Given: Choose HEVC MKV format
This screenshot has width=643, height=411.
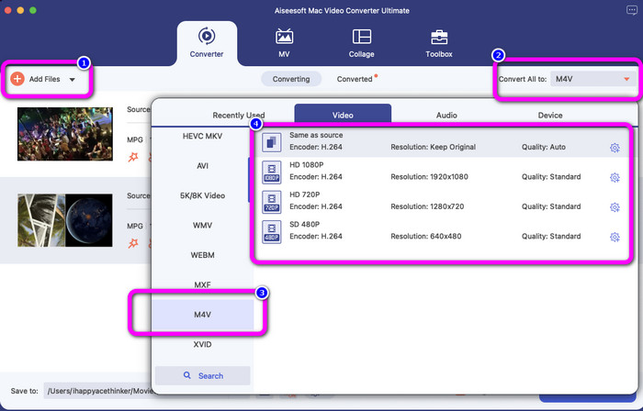Looking at the screenshot, I should tap(203, 136).
